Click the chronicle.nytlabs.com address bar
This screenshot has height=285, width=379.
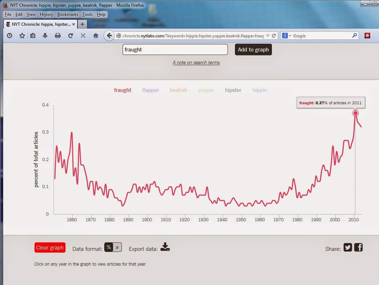click(193, 36)
